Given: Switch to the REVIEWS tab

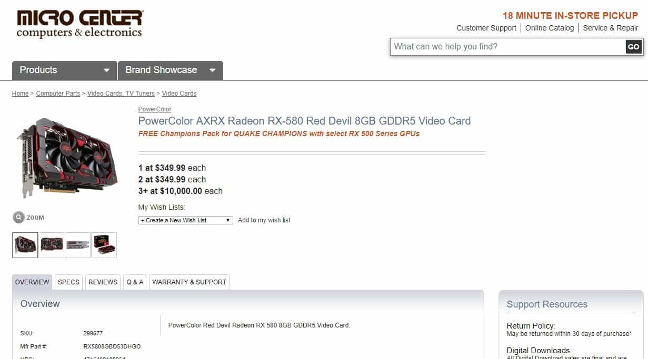Looking at the screenshot, I should click(x=103, y=282).
